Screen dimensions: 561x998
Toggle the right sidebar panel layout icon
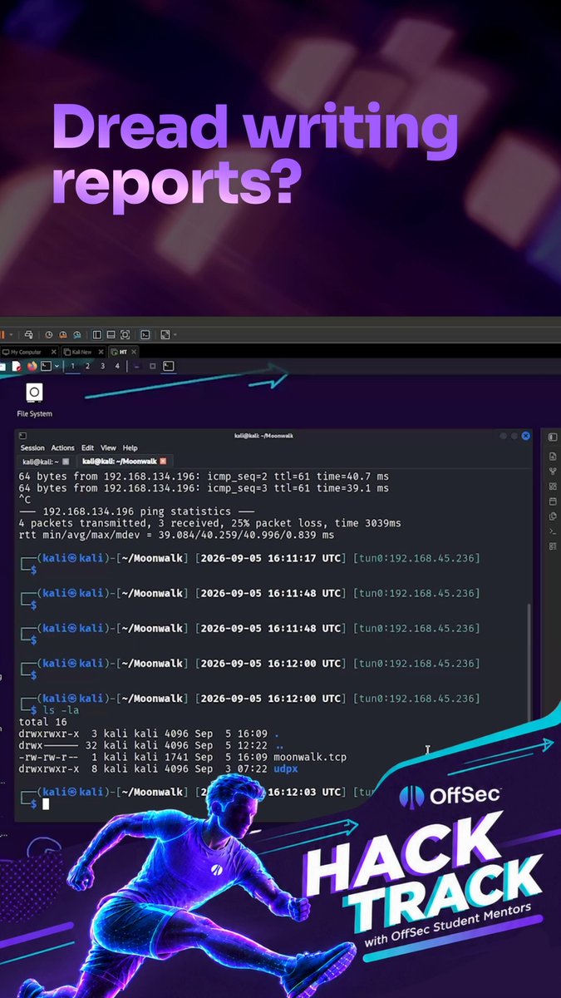553,437
